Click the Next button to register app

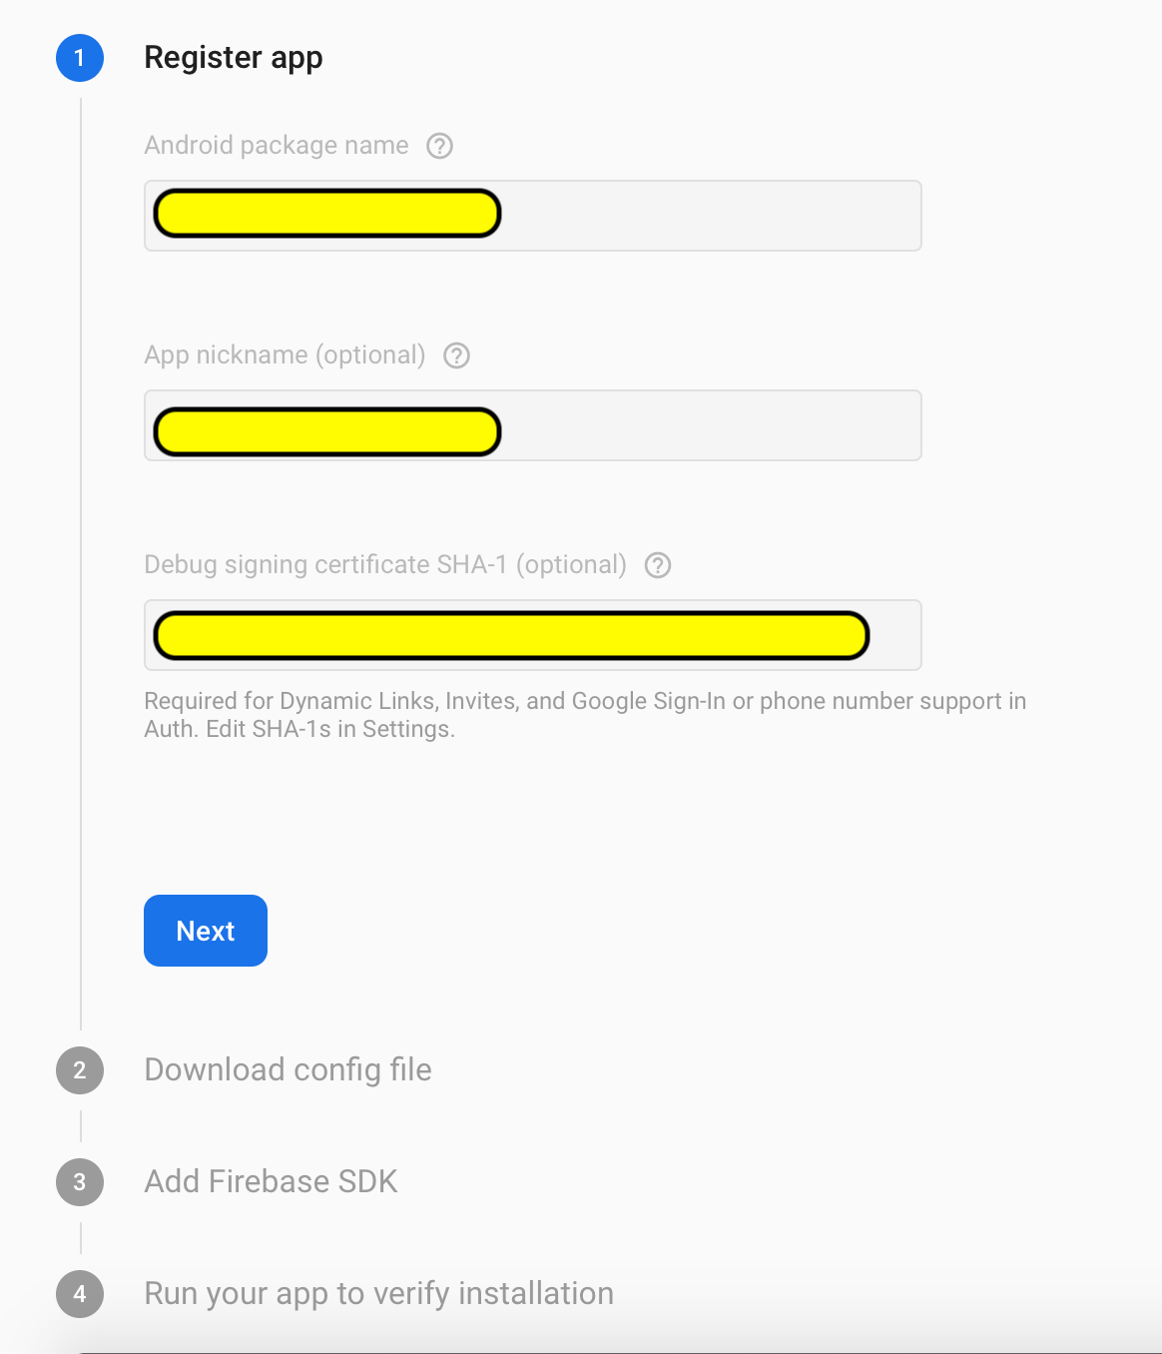click(205, 931)
